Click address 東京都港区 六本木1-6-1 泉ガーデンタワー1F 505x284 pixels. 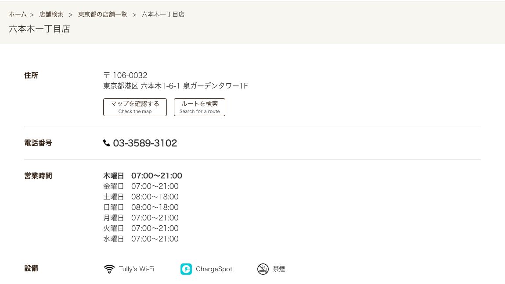(176, 86)
